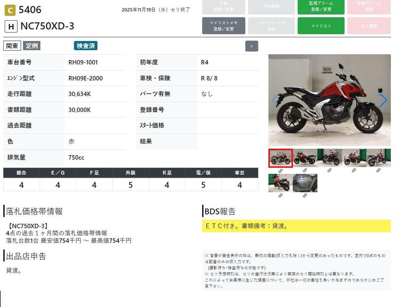The width and height of the screenshot is (396, 307).
Task: Click the main motorcycle photo
Action: pos(329,100)
